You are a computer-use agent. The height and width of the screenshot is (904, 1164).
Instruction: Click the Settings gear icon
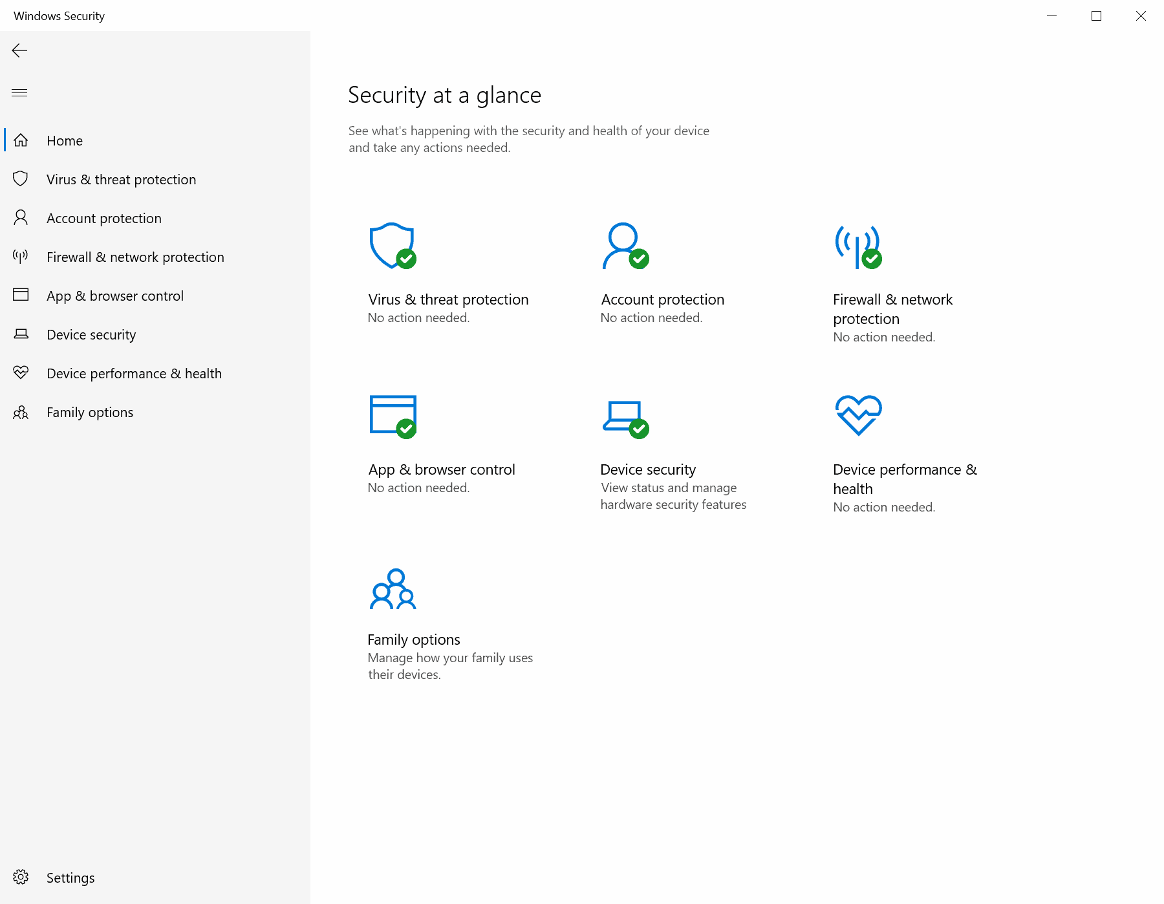point(20,877)
